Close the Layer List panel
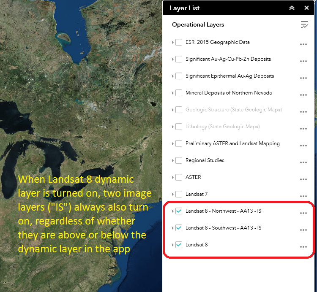Viewport: 317px width, 292px height. click(x=306, y=8)
